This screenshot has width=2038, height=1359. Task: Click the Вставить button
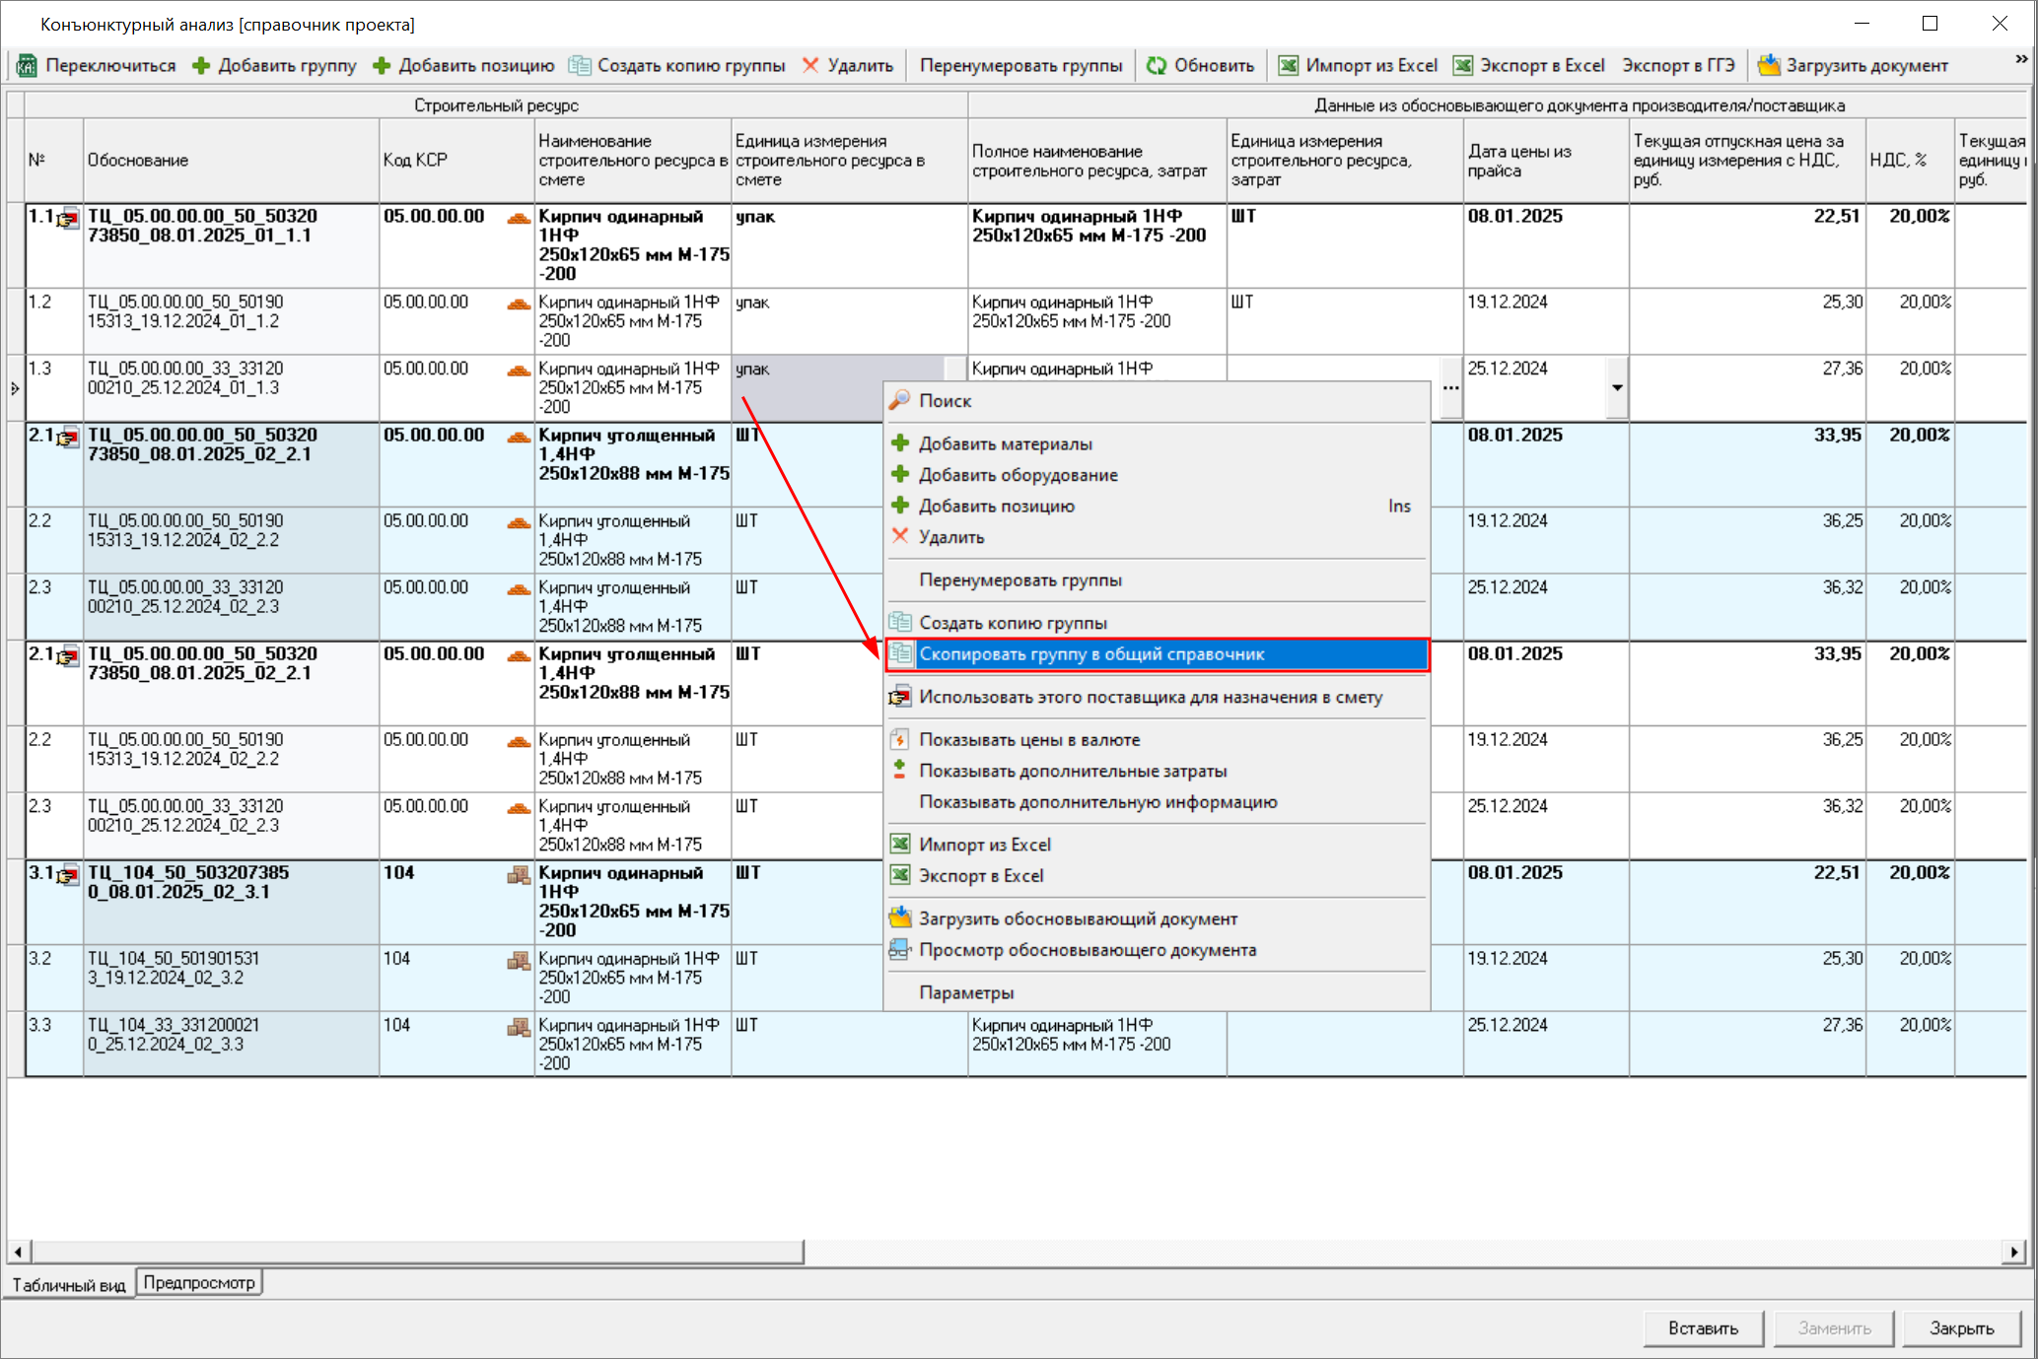point(1703,1328)
